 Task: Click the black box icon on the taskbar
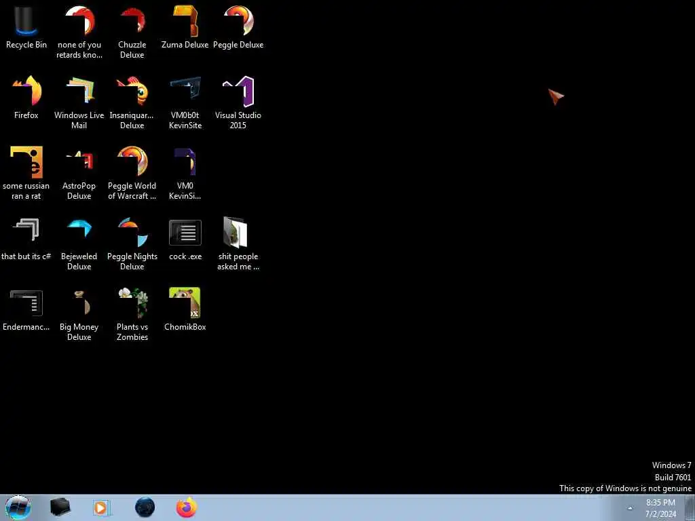pyautogui.click(x=60, y=507)
